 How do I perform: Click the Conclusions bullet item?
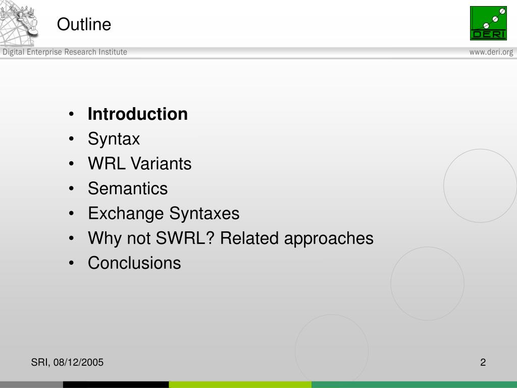134,263
